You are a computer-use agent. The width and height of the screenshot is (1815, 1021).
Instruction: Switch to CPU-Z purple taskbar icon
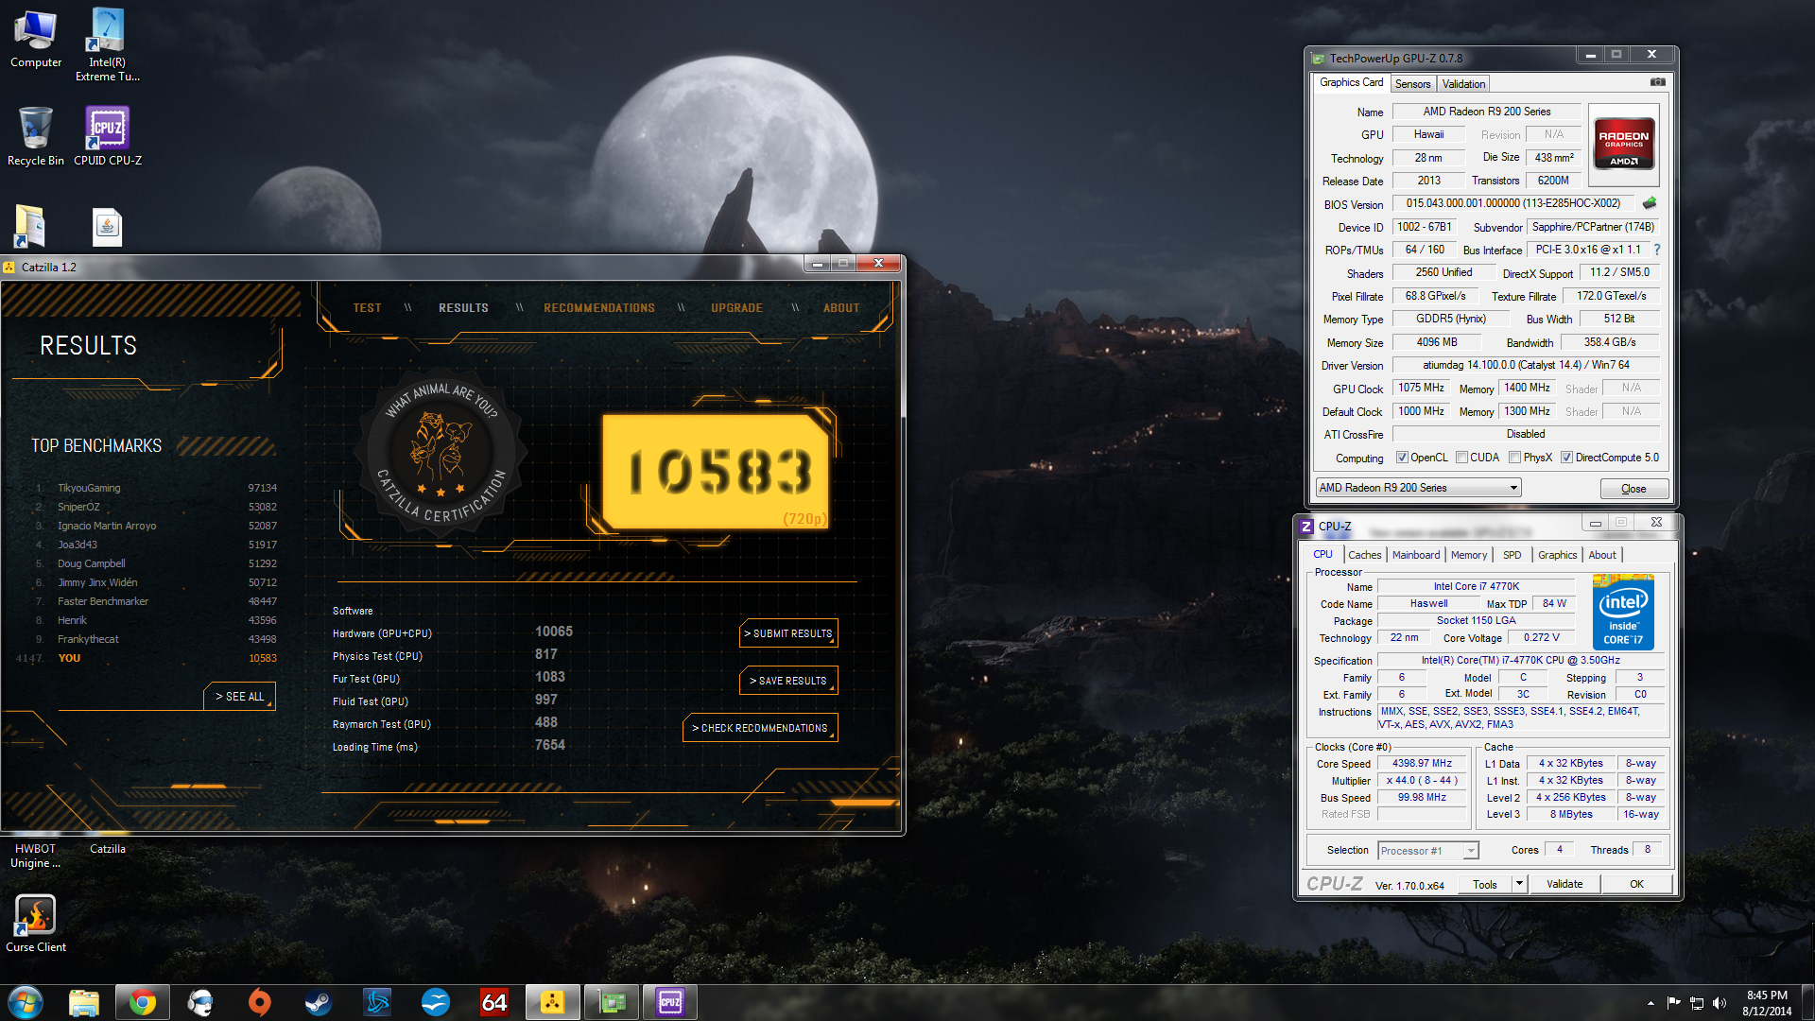(x=670, y=1002)
